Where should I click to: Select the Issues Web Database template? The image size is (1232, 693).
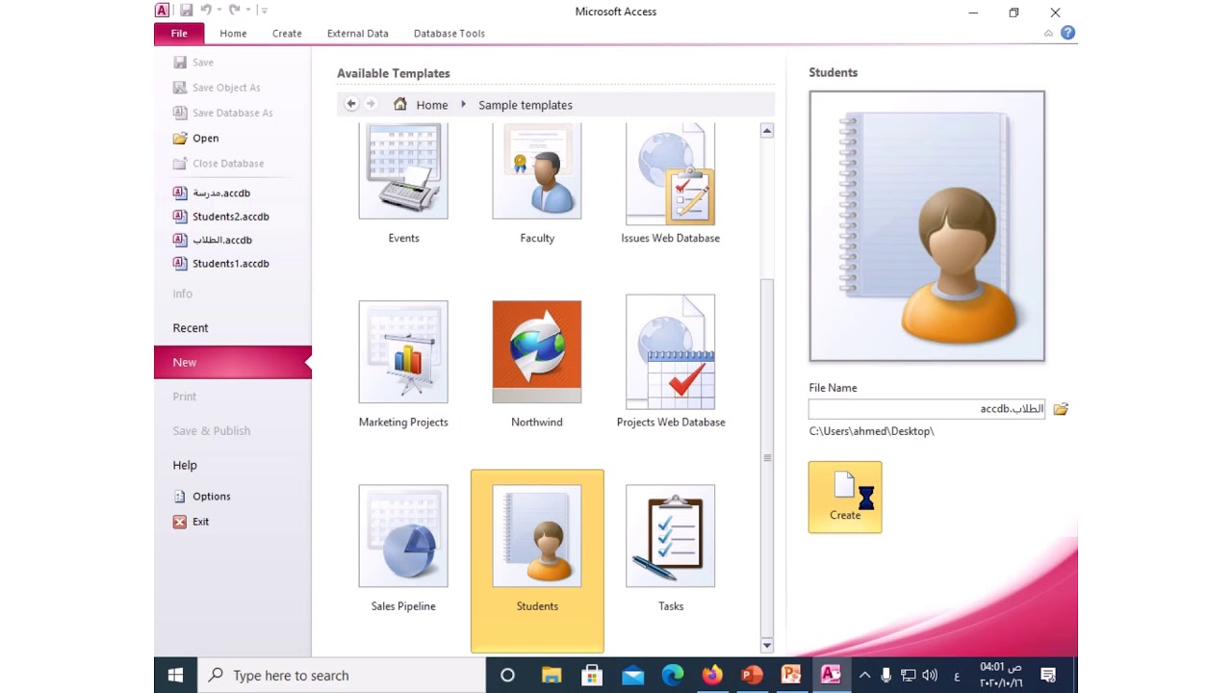[671, 184]
